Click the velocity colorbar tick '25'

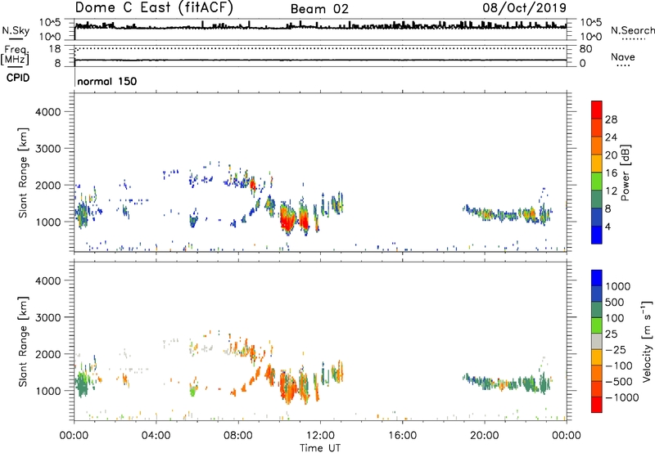(x=611, y=334)
